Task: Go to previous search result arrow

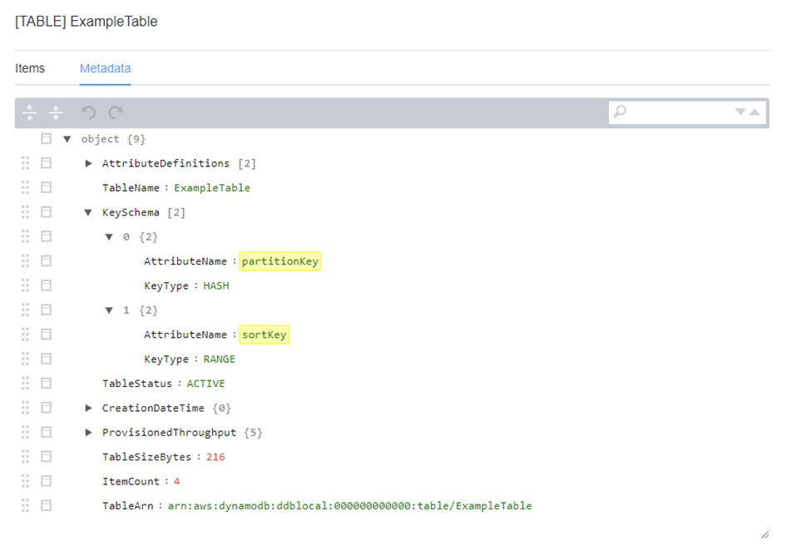Action: [x=754, y=112]
